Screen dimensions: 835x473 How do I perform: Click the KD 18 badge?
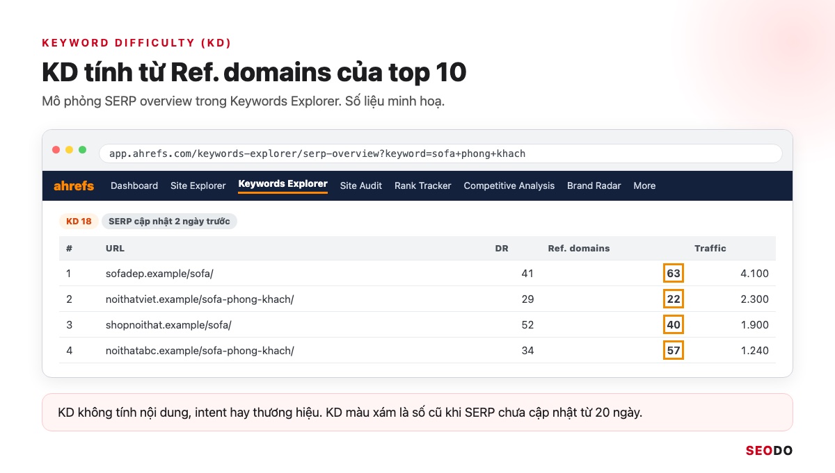(79, 222)
